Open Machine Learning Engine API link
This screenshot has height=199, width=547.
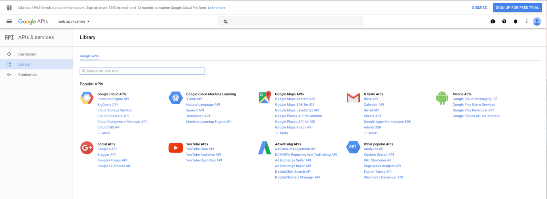pos(209,122)
